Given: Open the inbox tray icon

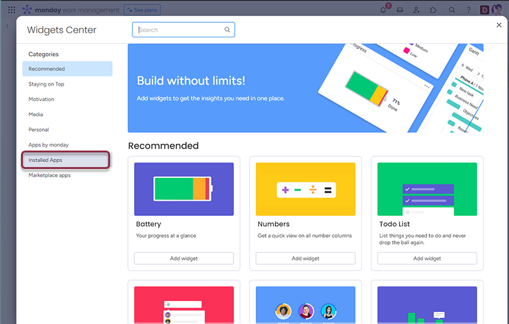Looking at the screenshot, I should click(400, 10).
